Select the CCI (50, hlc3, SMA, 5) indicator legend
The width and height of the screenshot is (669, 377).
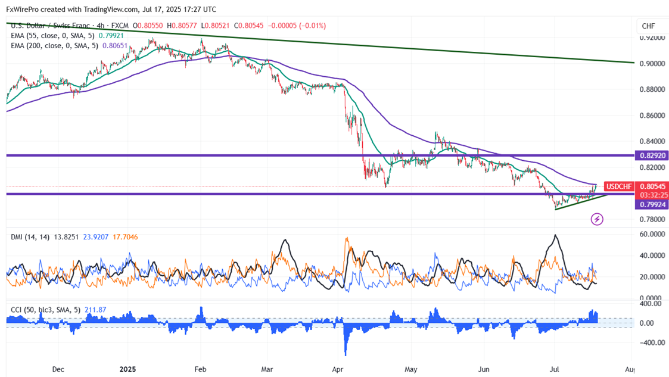[x=46, y=310]
